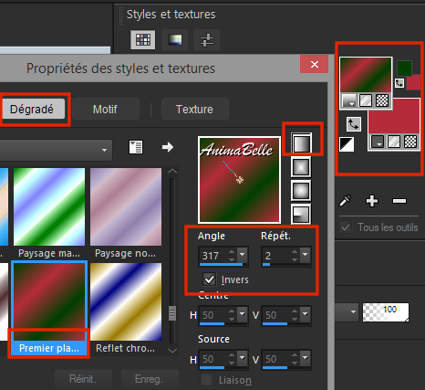This screenshot has height=390, width=425.
Task: Swap foreground and background styles arrow
Action: [x=354, y=124]
